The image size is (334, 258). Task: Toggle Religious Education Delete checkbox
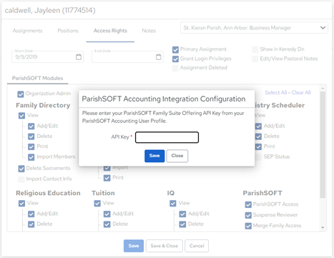(x=31, y=224)
